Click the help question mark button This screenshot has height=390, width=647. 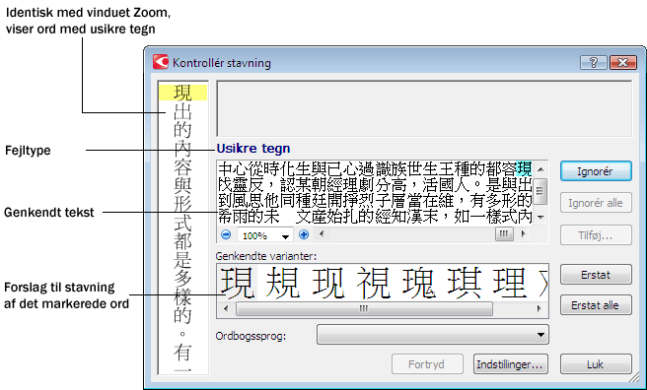[x=593, y=63]
